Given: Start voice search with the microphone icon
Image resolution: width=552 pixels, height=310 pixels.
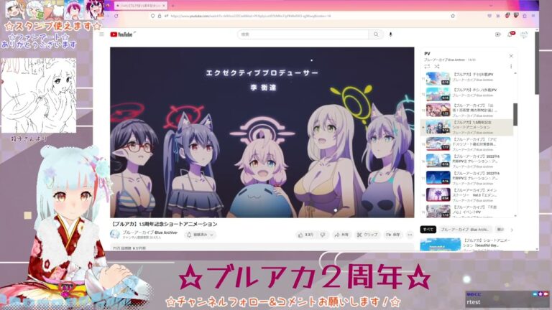Looking at the screenshot, I should pyautogui.click(x=390, y=34).
